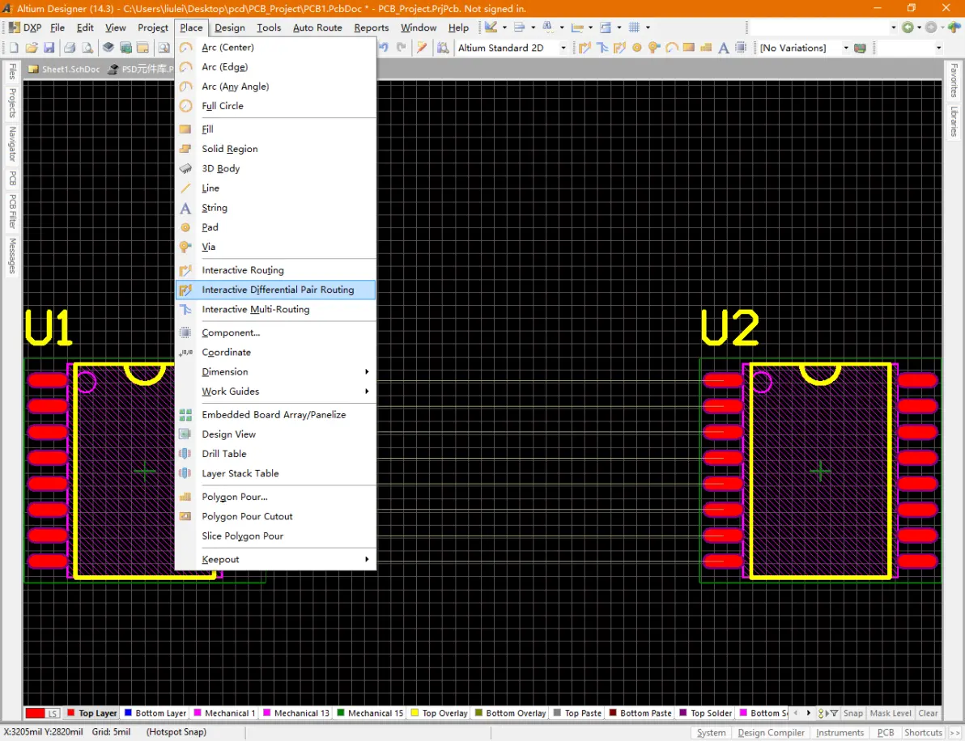This screenshot has width=965, height=741.
Task: Click the Clear button
Action: tap(928, 713)
